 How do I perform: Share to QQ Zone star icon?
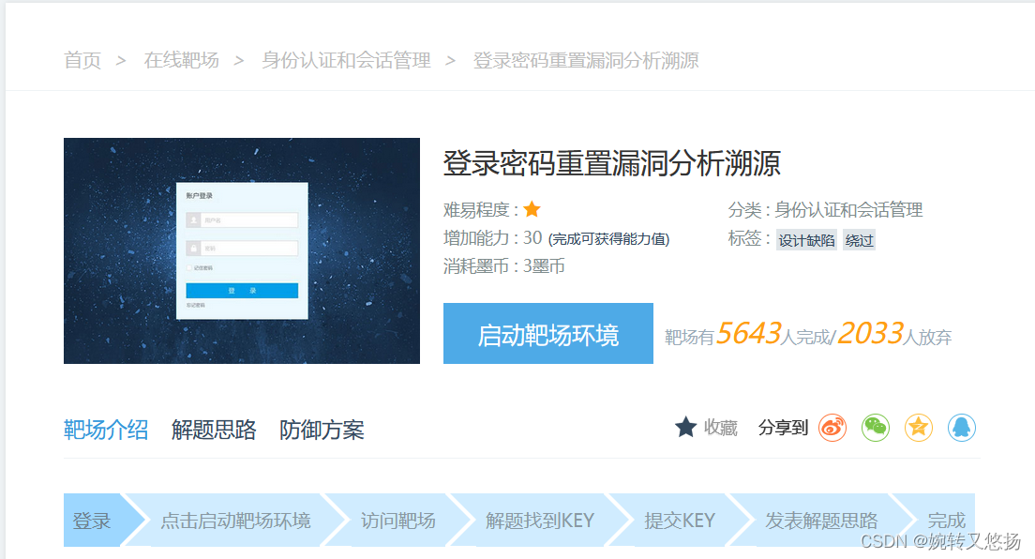(918, 428)
